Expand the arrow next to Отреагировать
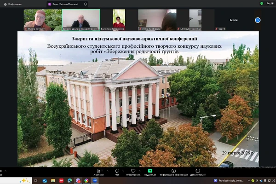Screen dimensions: 276x184 pos(140,171)
